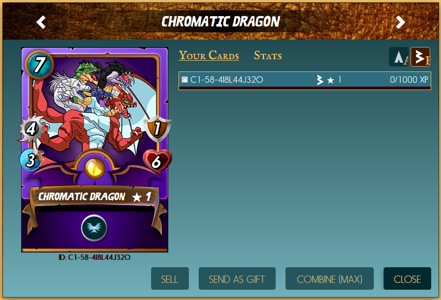Click the 0/1000 XP progress bar

(305, 88)
